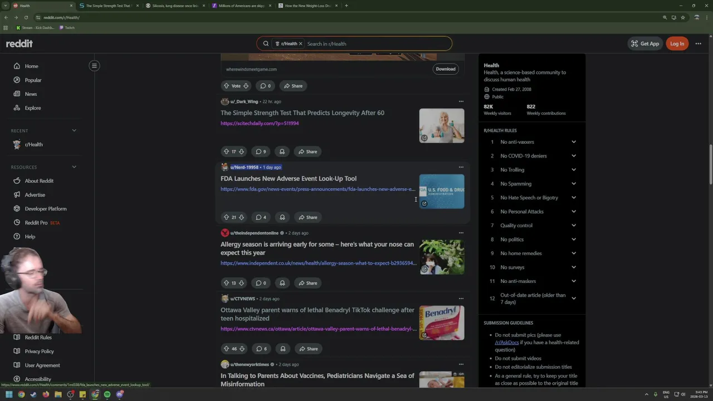Give award to Simple Strength Test post
This screenshot has height=401, width=713.
click(x=282, y=151)
